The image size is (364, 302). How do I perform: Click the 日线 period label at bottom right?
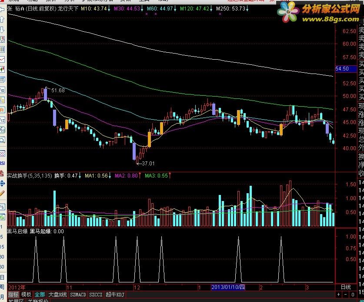346,287
